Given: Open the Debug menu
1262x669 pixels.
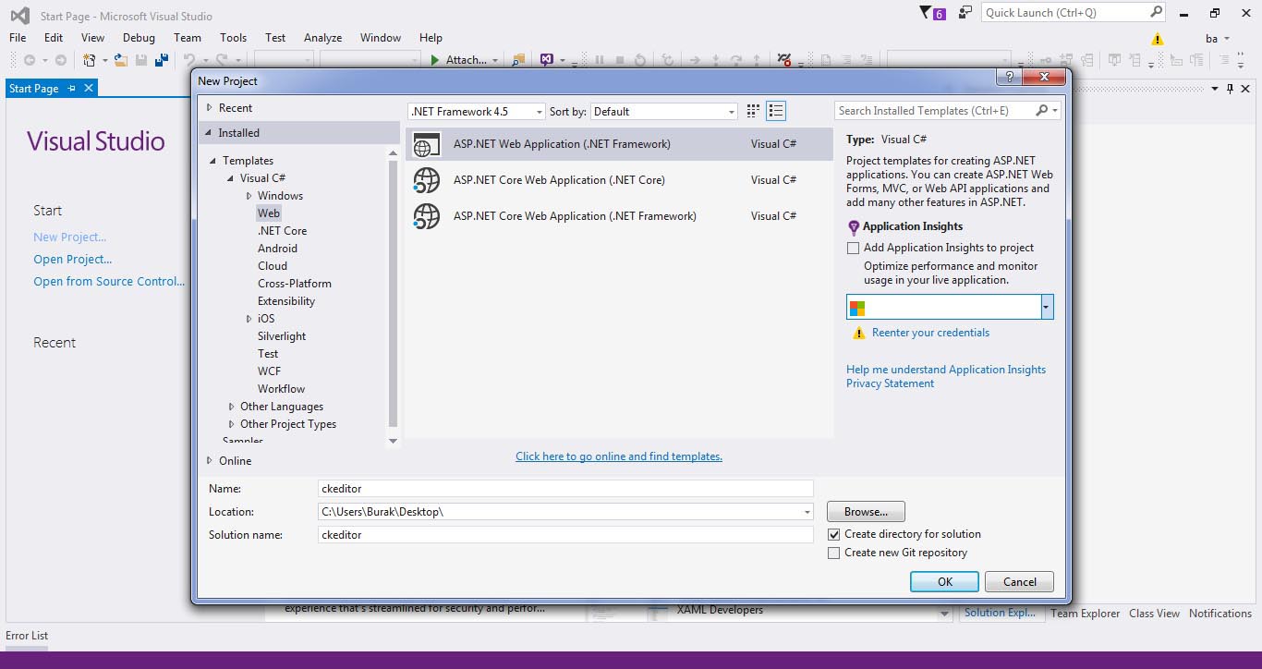Looking at the screenshot, I should coord(139,38).
